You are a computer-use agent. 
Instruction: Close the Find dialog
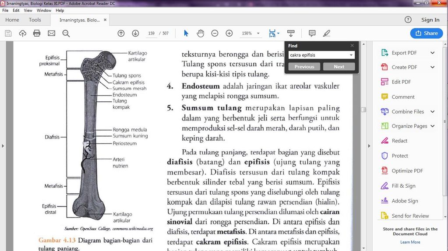[x=352, y=45]
